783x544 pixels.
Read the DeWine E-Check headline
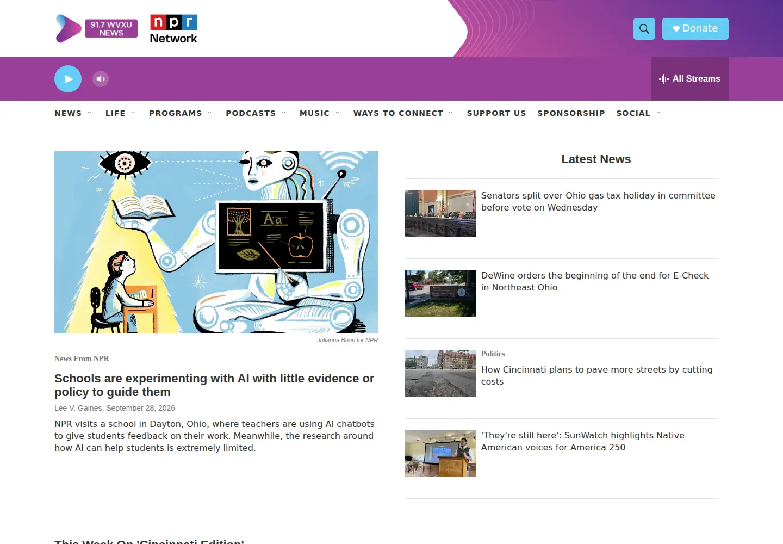[595, 281]
